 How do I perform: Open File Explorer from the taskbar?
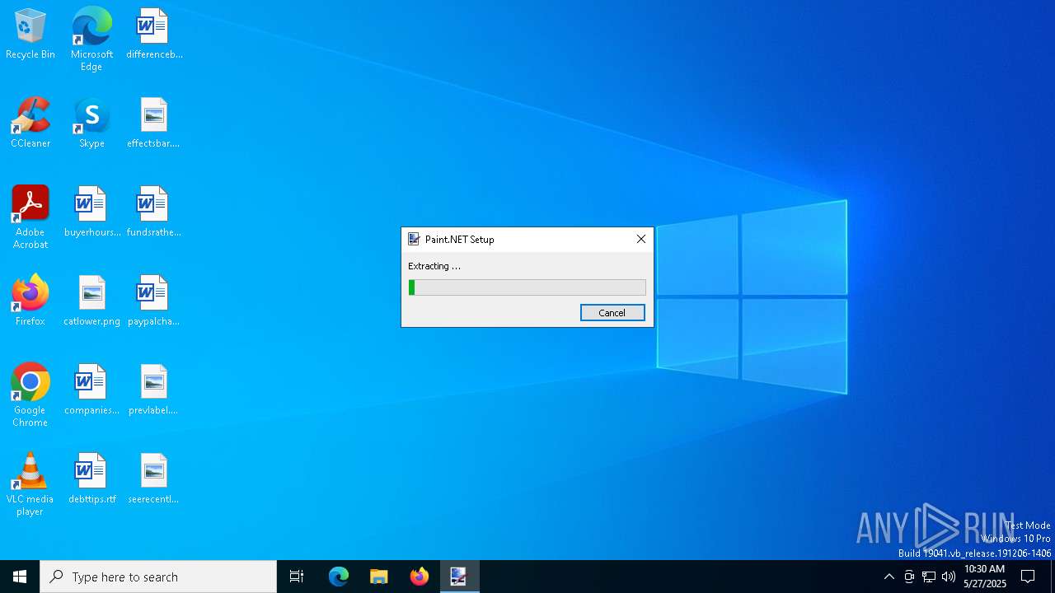379,577
